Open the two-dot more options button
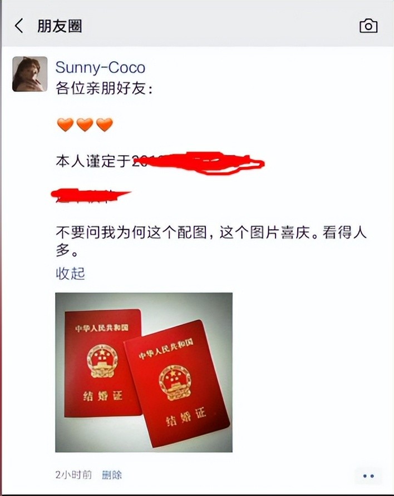394x496 pixels. pyautogui.click(x=368, y=475)
